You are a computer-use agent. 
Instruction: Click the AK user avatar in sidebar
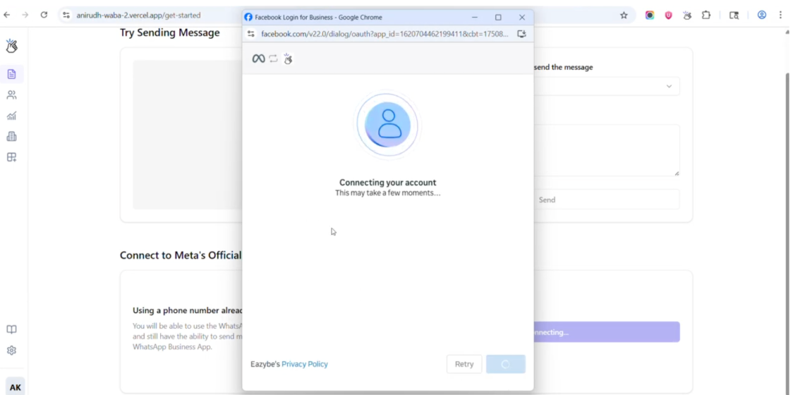coord(16,387)
